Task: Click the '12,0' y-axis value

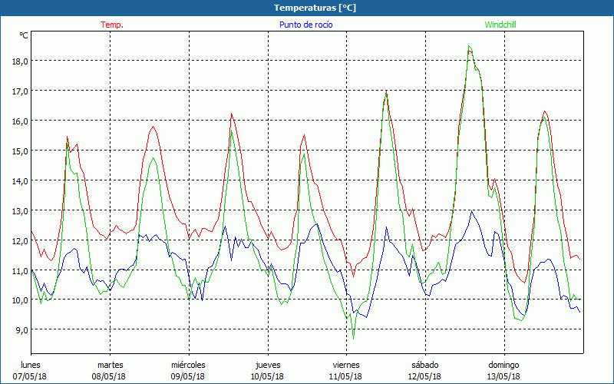Action: click(21, 240)
